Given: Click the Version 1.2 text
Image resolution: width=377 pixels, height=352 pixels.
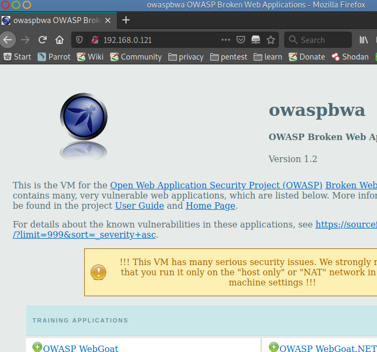Looking at the screenshot, I should (293, 159).
